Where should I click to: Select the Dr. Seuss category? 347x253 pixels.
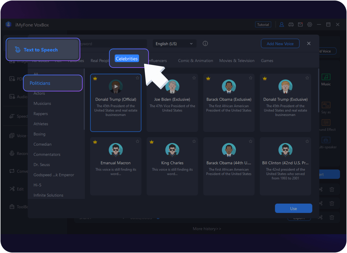click(x=42, y=165)
